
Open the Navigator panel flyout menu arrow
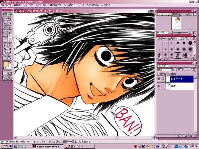click(x=195, y=14)
